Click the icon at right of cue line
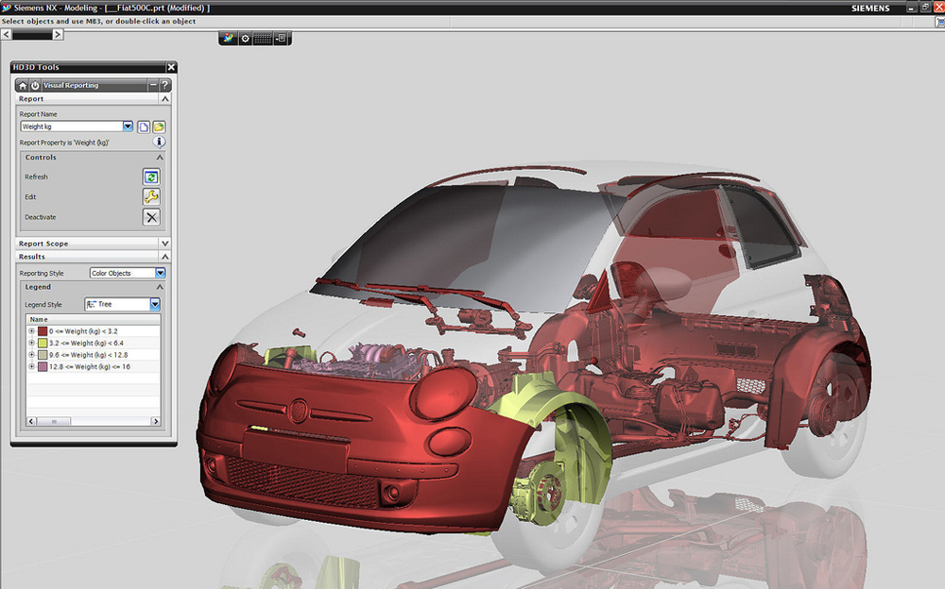The image size is (945, 589). click(940, 22)
